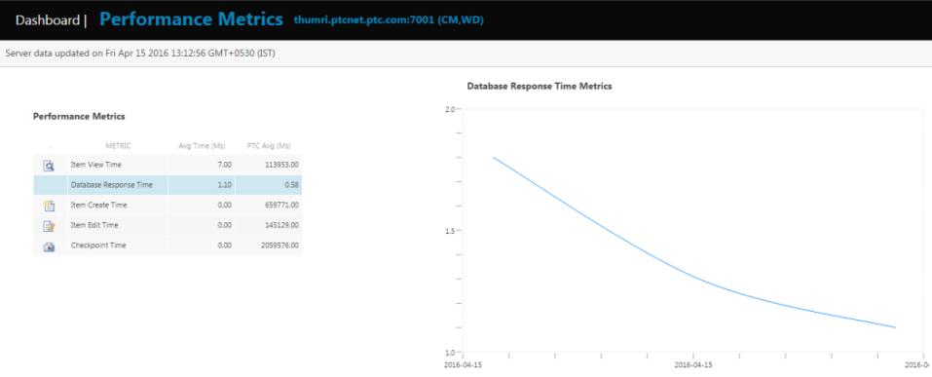Click the 145129.00 PTC average value

281,225
